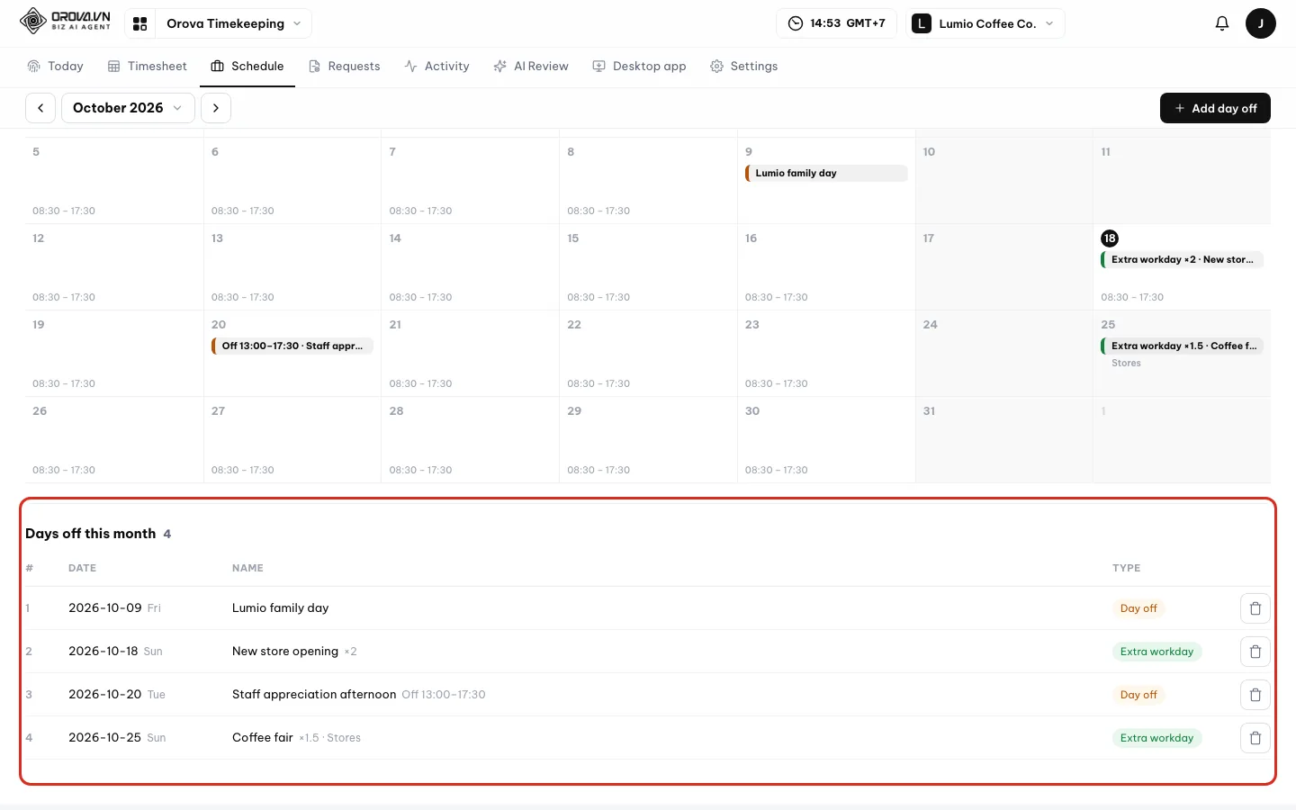Open Extra workday event on October 18
Viewport: 1296px width, 810px height.
(x=1183, y=259)
